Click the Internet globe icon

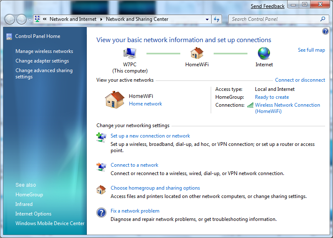click(264, 53)
